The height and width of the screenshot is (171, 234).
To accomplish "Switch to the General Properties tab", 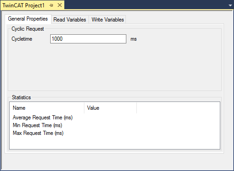I will click(28, 19).
